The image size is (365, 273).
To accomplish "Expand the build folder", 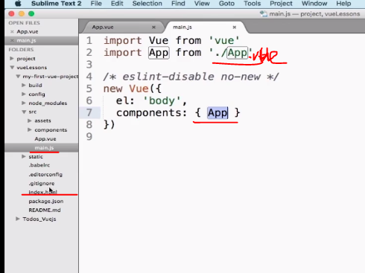I will coord(24,86).
